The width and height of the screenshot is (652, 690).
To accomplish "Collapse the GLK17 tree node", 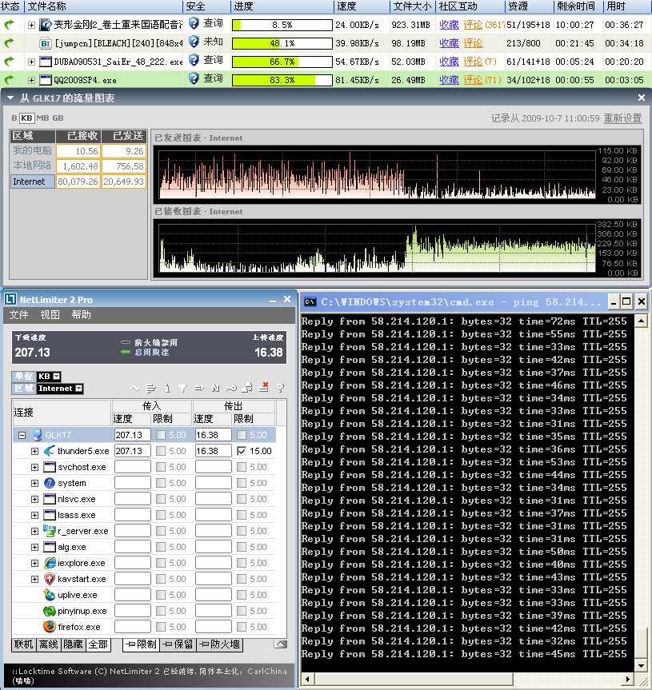I will pyautogui.click(x=22, y=435).
